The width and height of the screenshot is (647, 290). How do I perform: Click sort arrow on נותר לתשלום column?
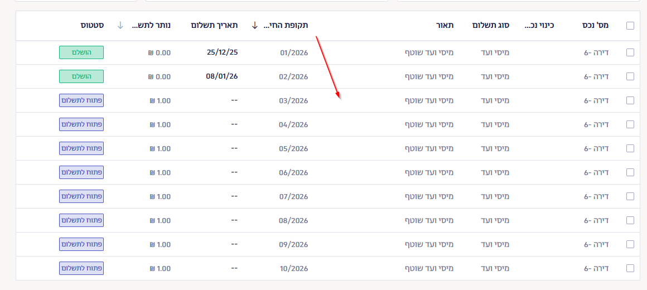pos(120,26)
